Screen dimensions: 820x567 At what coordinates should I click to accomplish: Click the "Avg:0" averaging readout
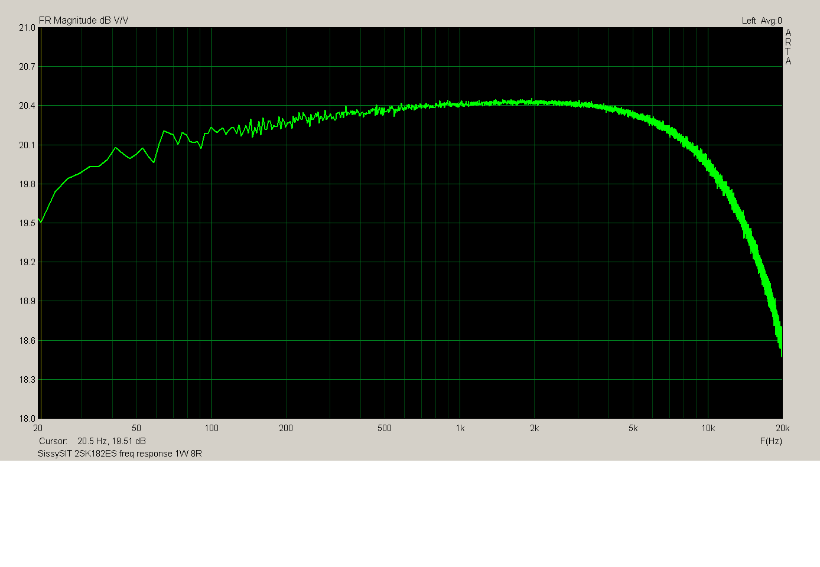tap(771, 21)
